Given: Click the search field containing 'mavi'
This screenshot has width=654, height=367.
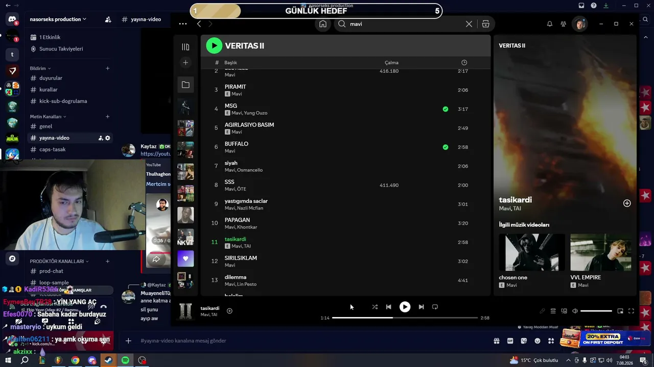Looking at the screenshot, I should click(x=404, y=24).
